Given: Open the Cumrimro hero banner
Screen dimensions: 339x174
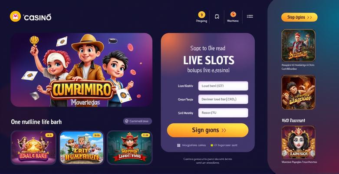Looking at the screenshot, I should pyautogui.click(x=82, y=70).
